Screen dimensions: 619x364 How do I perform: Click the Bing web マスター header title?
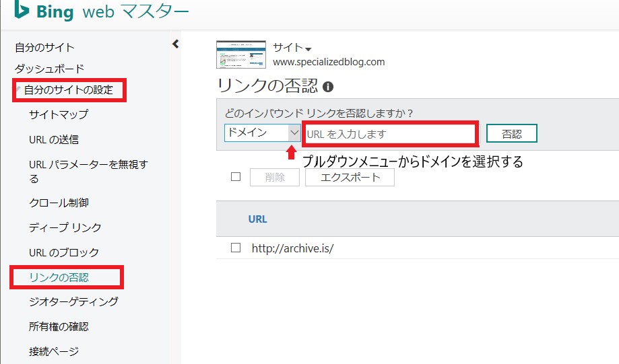112,11
